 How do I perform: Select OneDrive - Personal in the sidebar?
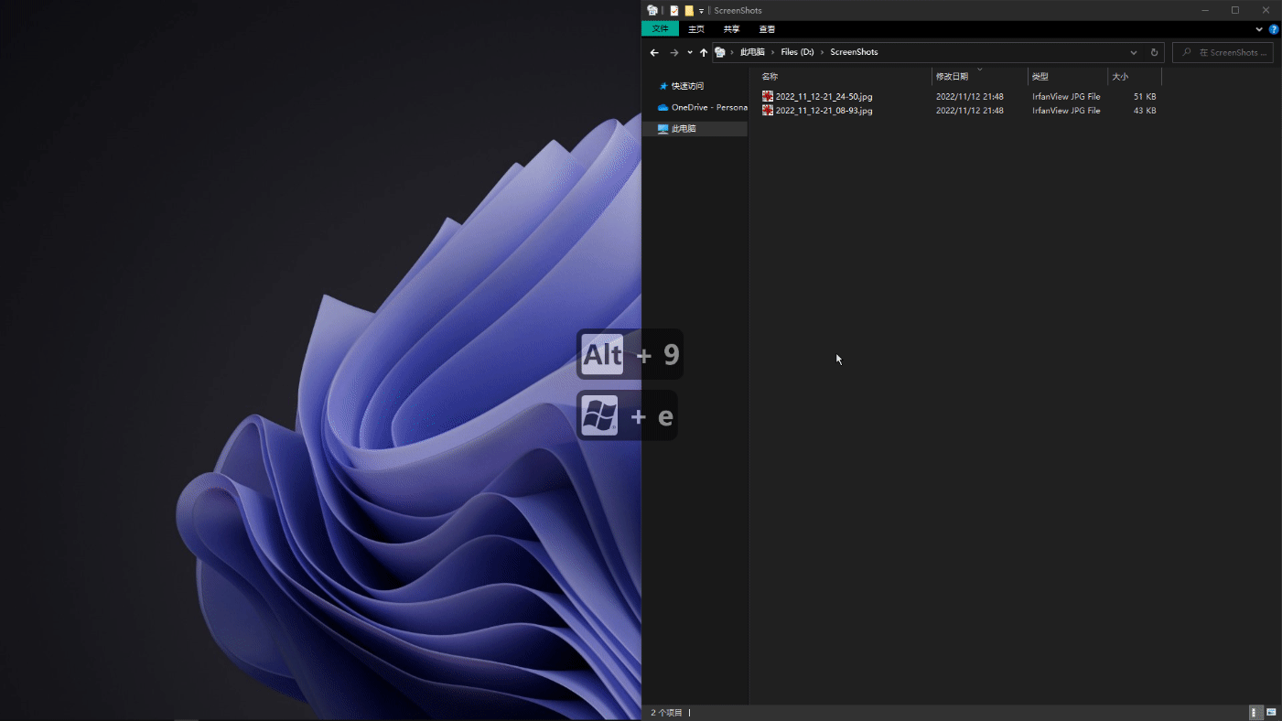click(x=702, y=107)
